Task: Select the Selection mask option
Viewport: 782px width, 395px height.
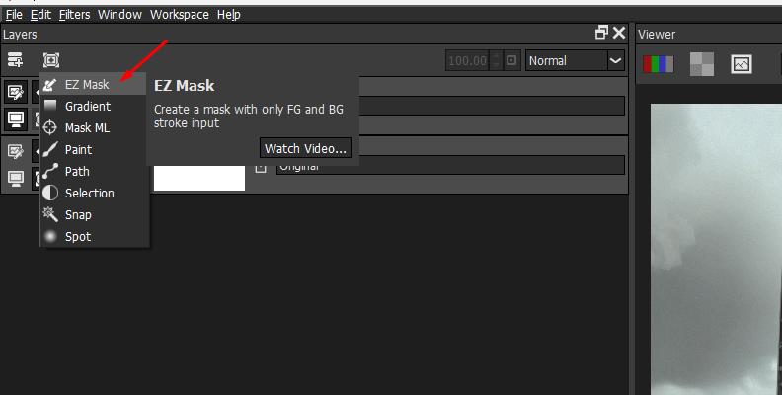Action: [89, 193]
